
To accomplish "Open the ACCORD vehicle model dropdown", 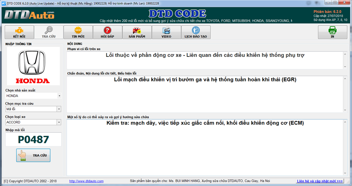I will pos(33,122).
